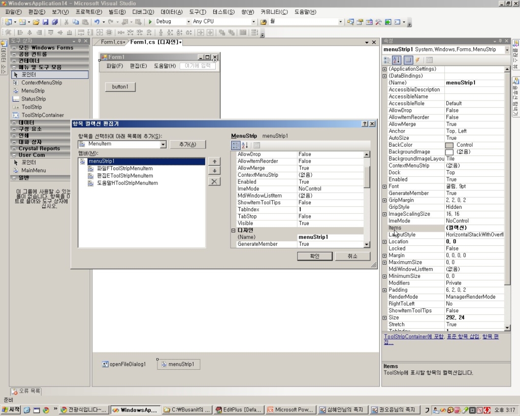
Task: Click the 취소 cancel button
Action: tap(352, 256)
